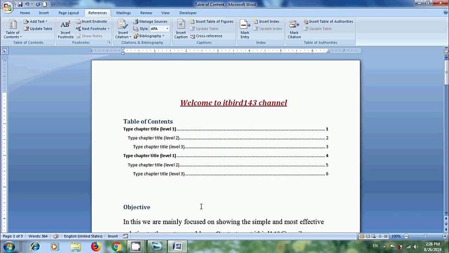This screenshot has height=253, width=449.
Task: Follow level 3 TOC entry, page 6
Action: click(230, 174)
